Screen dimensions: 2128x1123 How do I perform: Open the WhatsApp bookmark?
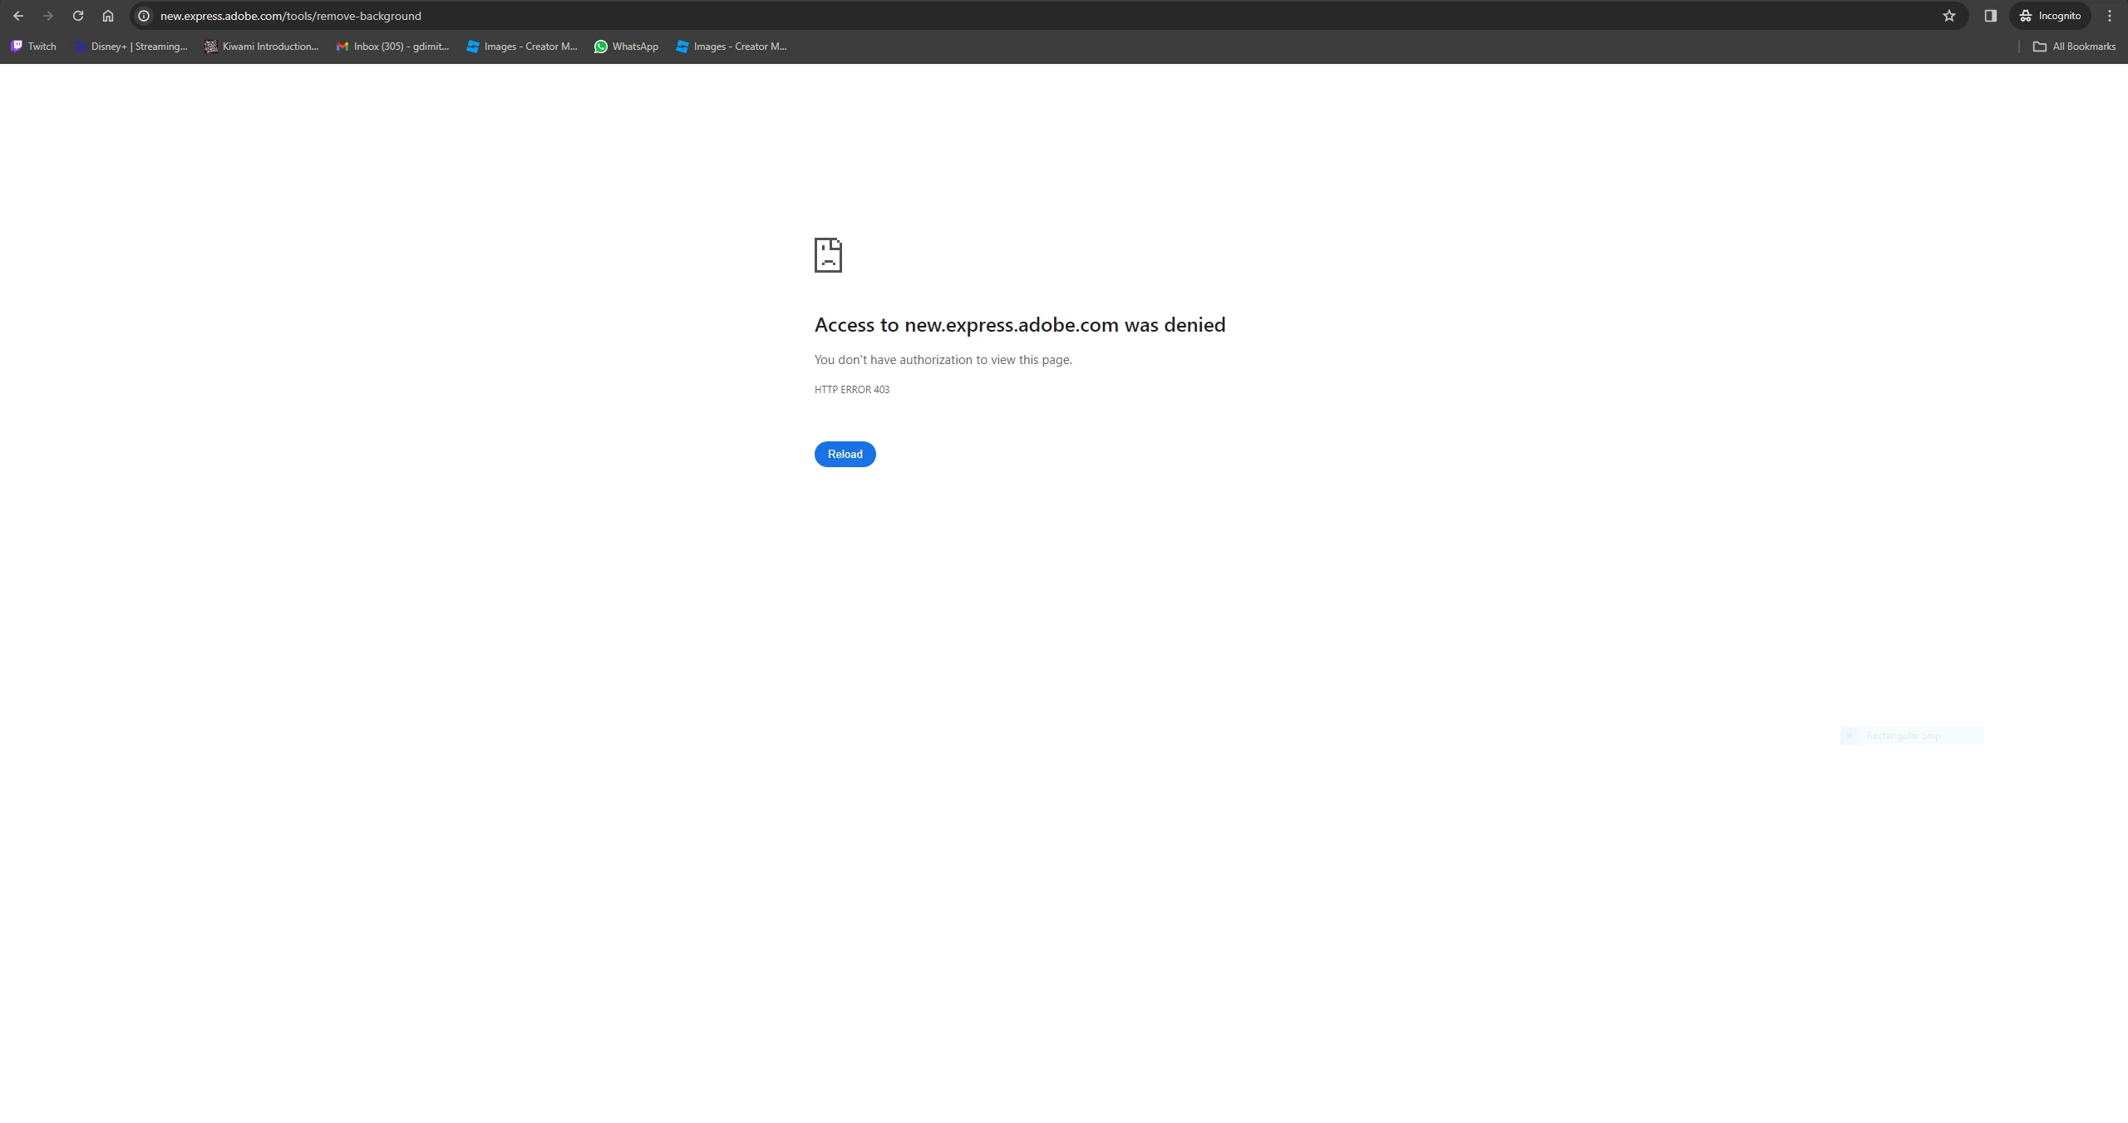point(626,47)
